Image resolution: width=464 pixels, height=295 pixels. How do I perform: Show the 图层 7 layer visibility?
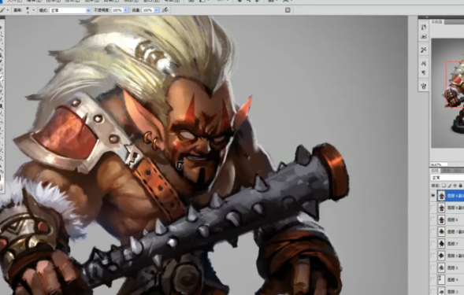tap(433, 244)
